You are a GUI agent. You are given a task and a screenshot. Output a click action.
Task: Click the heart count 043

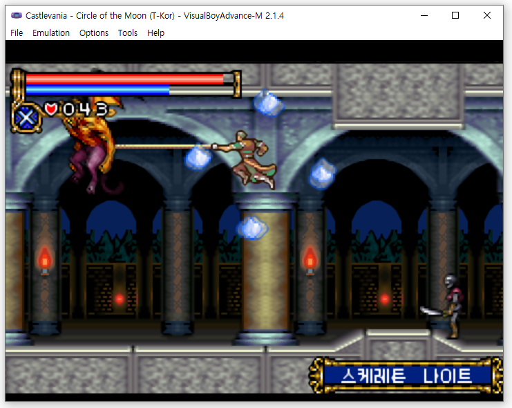point(85,109)
